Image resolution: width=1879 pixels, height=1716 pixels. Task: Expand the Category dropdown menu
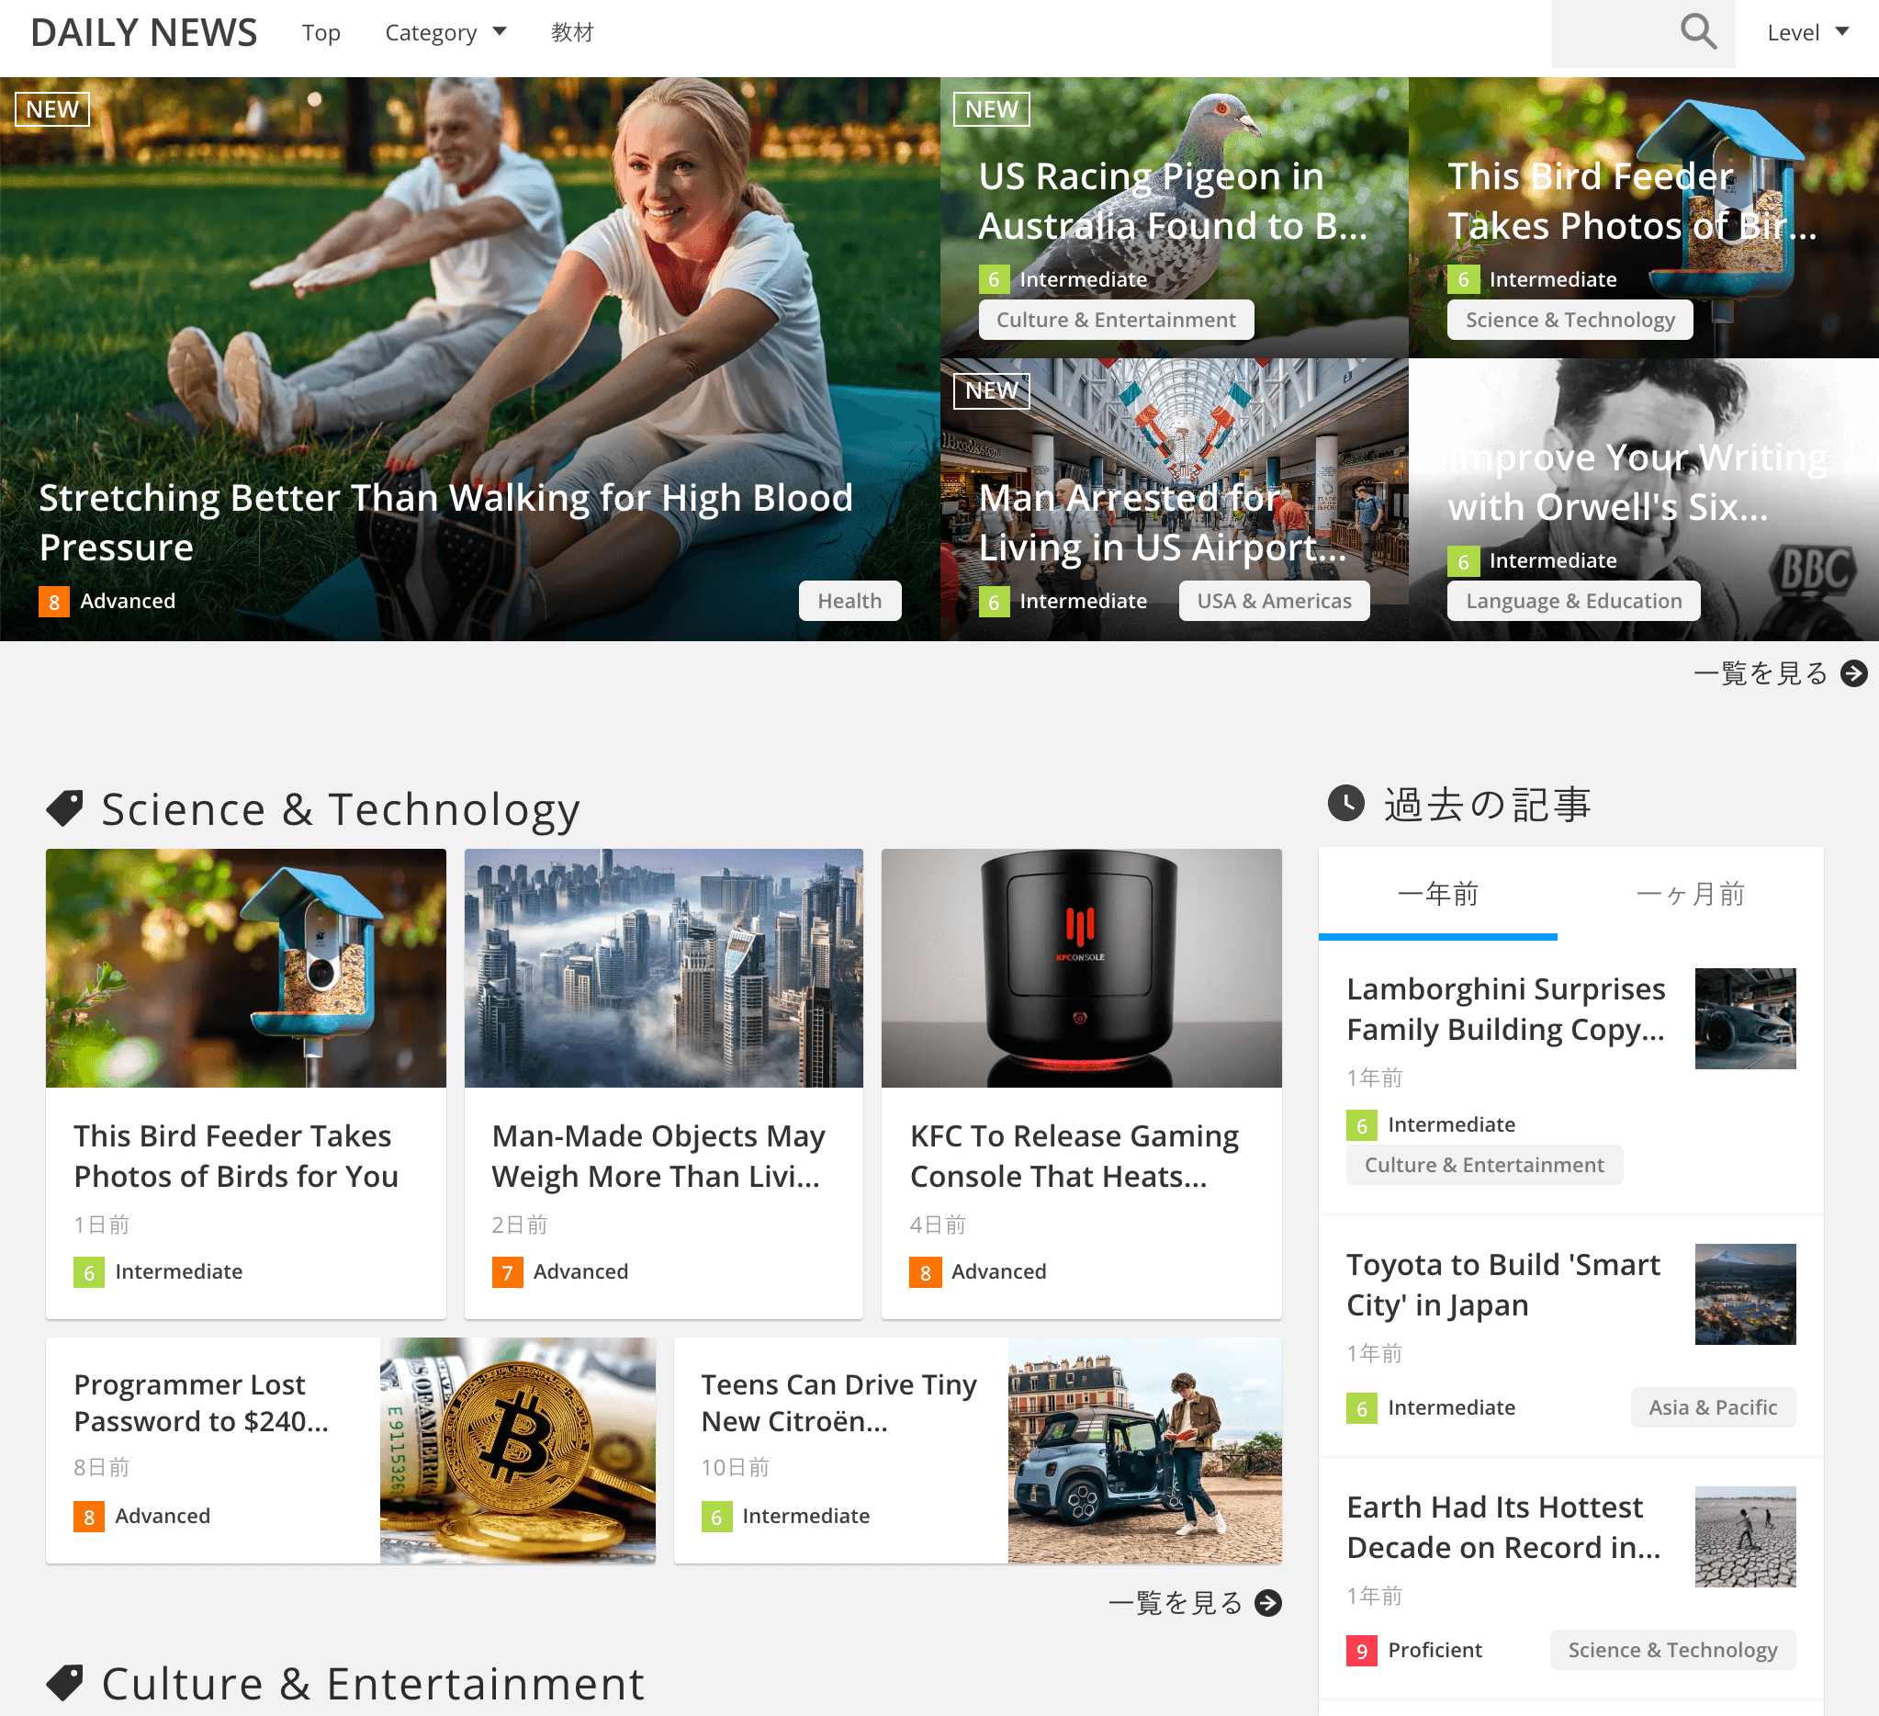444,33
